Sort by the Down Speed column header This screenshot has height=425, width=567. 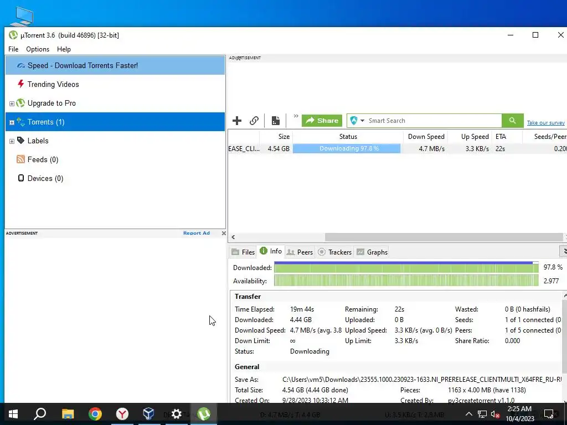click(425, 137)
